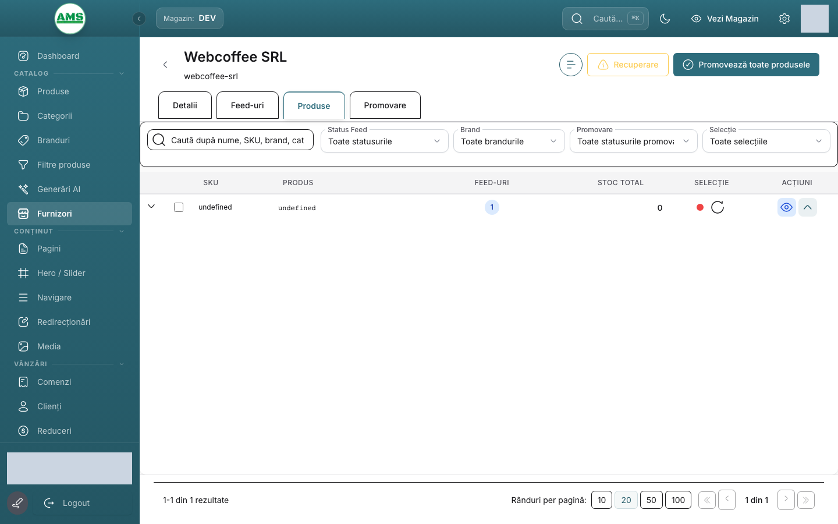
Task: Set 20 rows per page
Action: pos(626,500)
